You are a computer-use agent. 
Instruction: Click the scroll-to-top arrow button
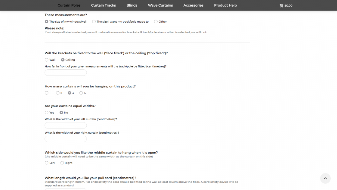325,178
